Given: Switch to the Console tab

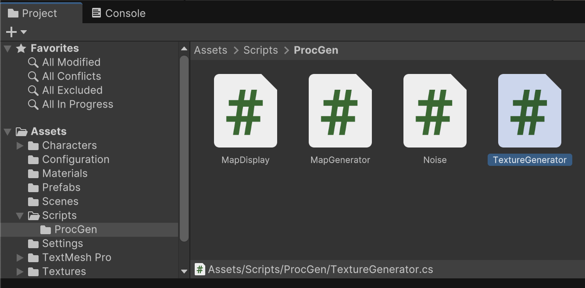Looking at the screenshot, I should [118, 13].
